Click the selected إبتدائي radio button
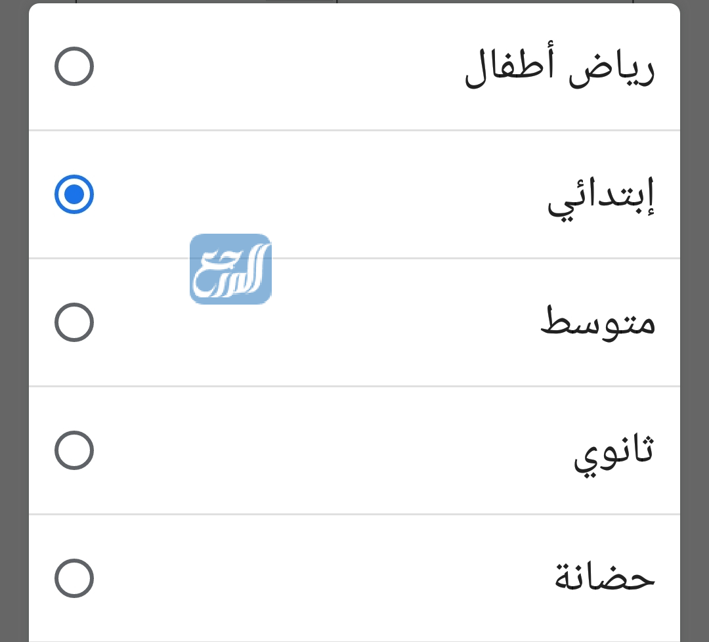Image resolution: width=709 pixels, height=642 pixels. [x=74, y=194]
